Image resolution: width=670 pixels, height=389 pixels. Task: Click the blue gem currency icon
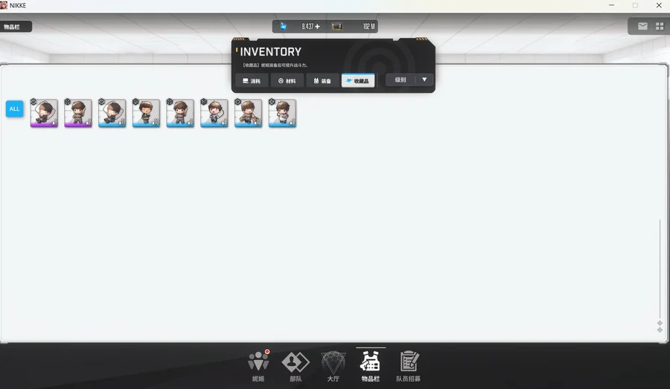click(284, 26)
